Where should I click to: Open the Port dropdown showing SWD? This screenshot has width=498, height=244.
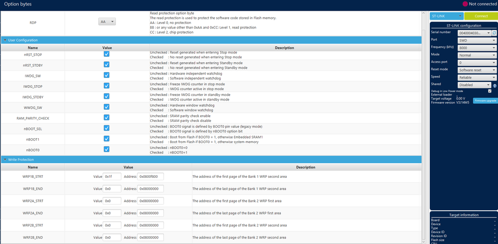click(x=477, y=41)
